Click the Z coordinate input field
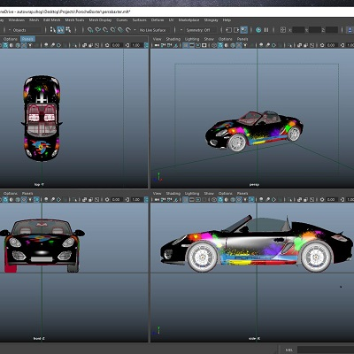 tap(332, 30)
